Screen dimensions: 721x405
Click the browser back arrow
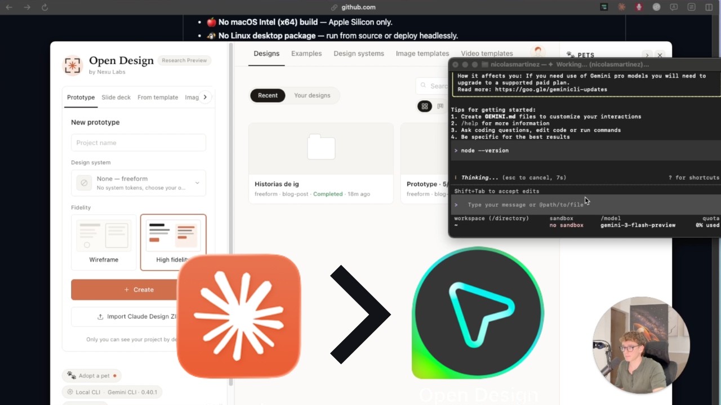coord(9,7)
